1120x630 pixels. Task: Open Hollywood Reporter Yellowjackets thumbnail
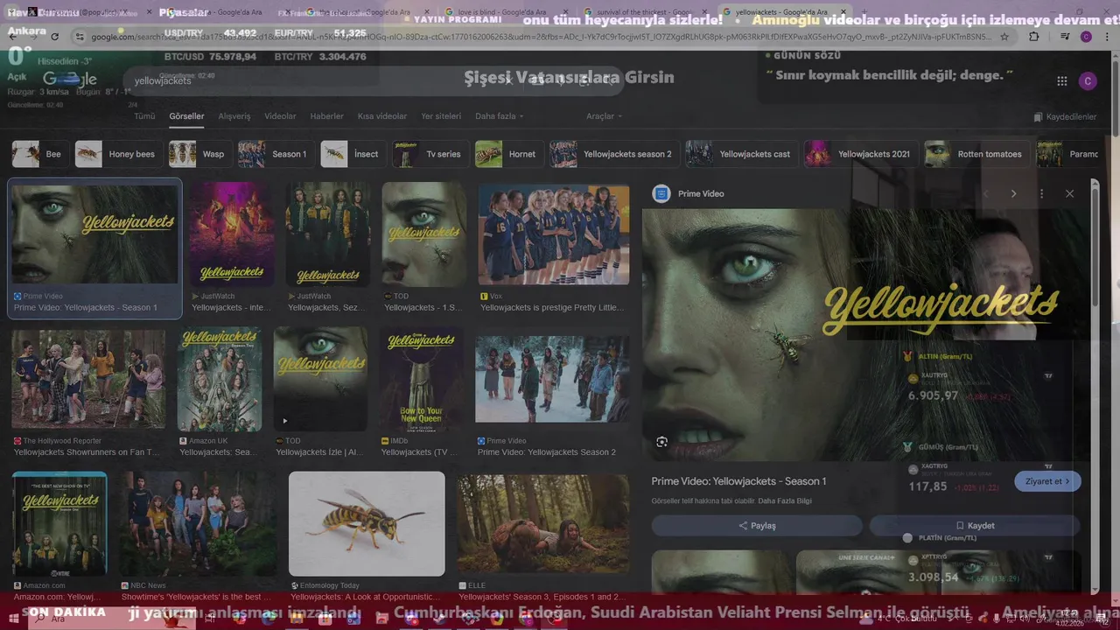coord(88,379)
